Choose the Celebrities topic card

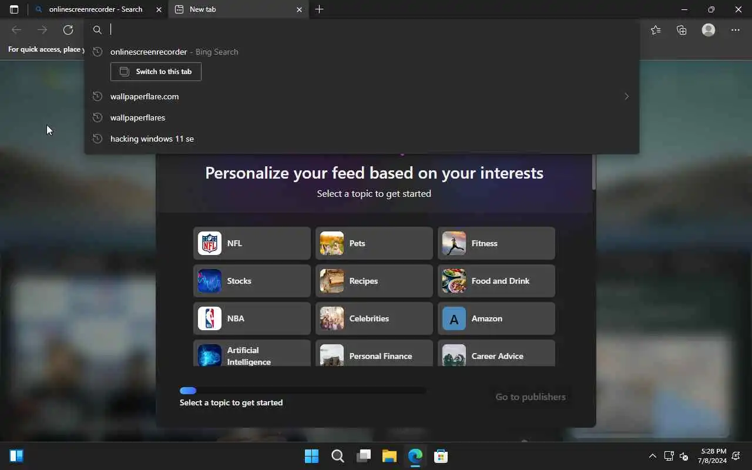pos(374,318)
